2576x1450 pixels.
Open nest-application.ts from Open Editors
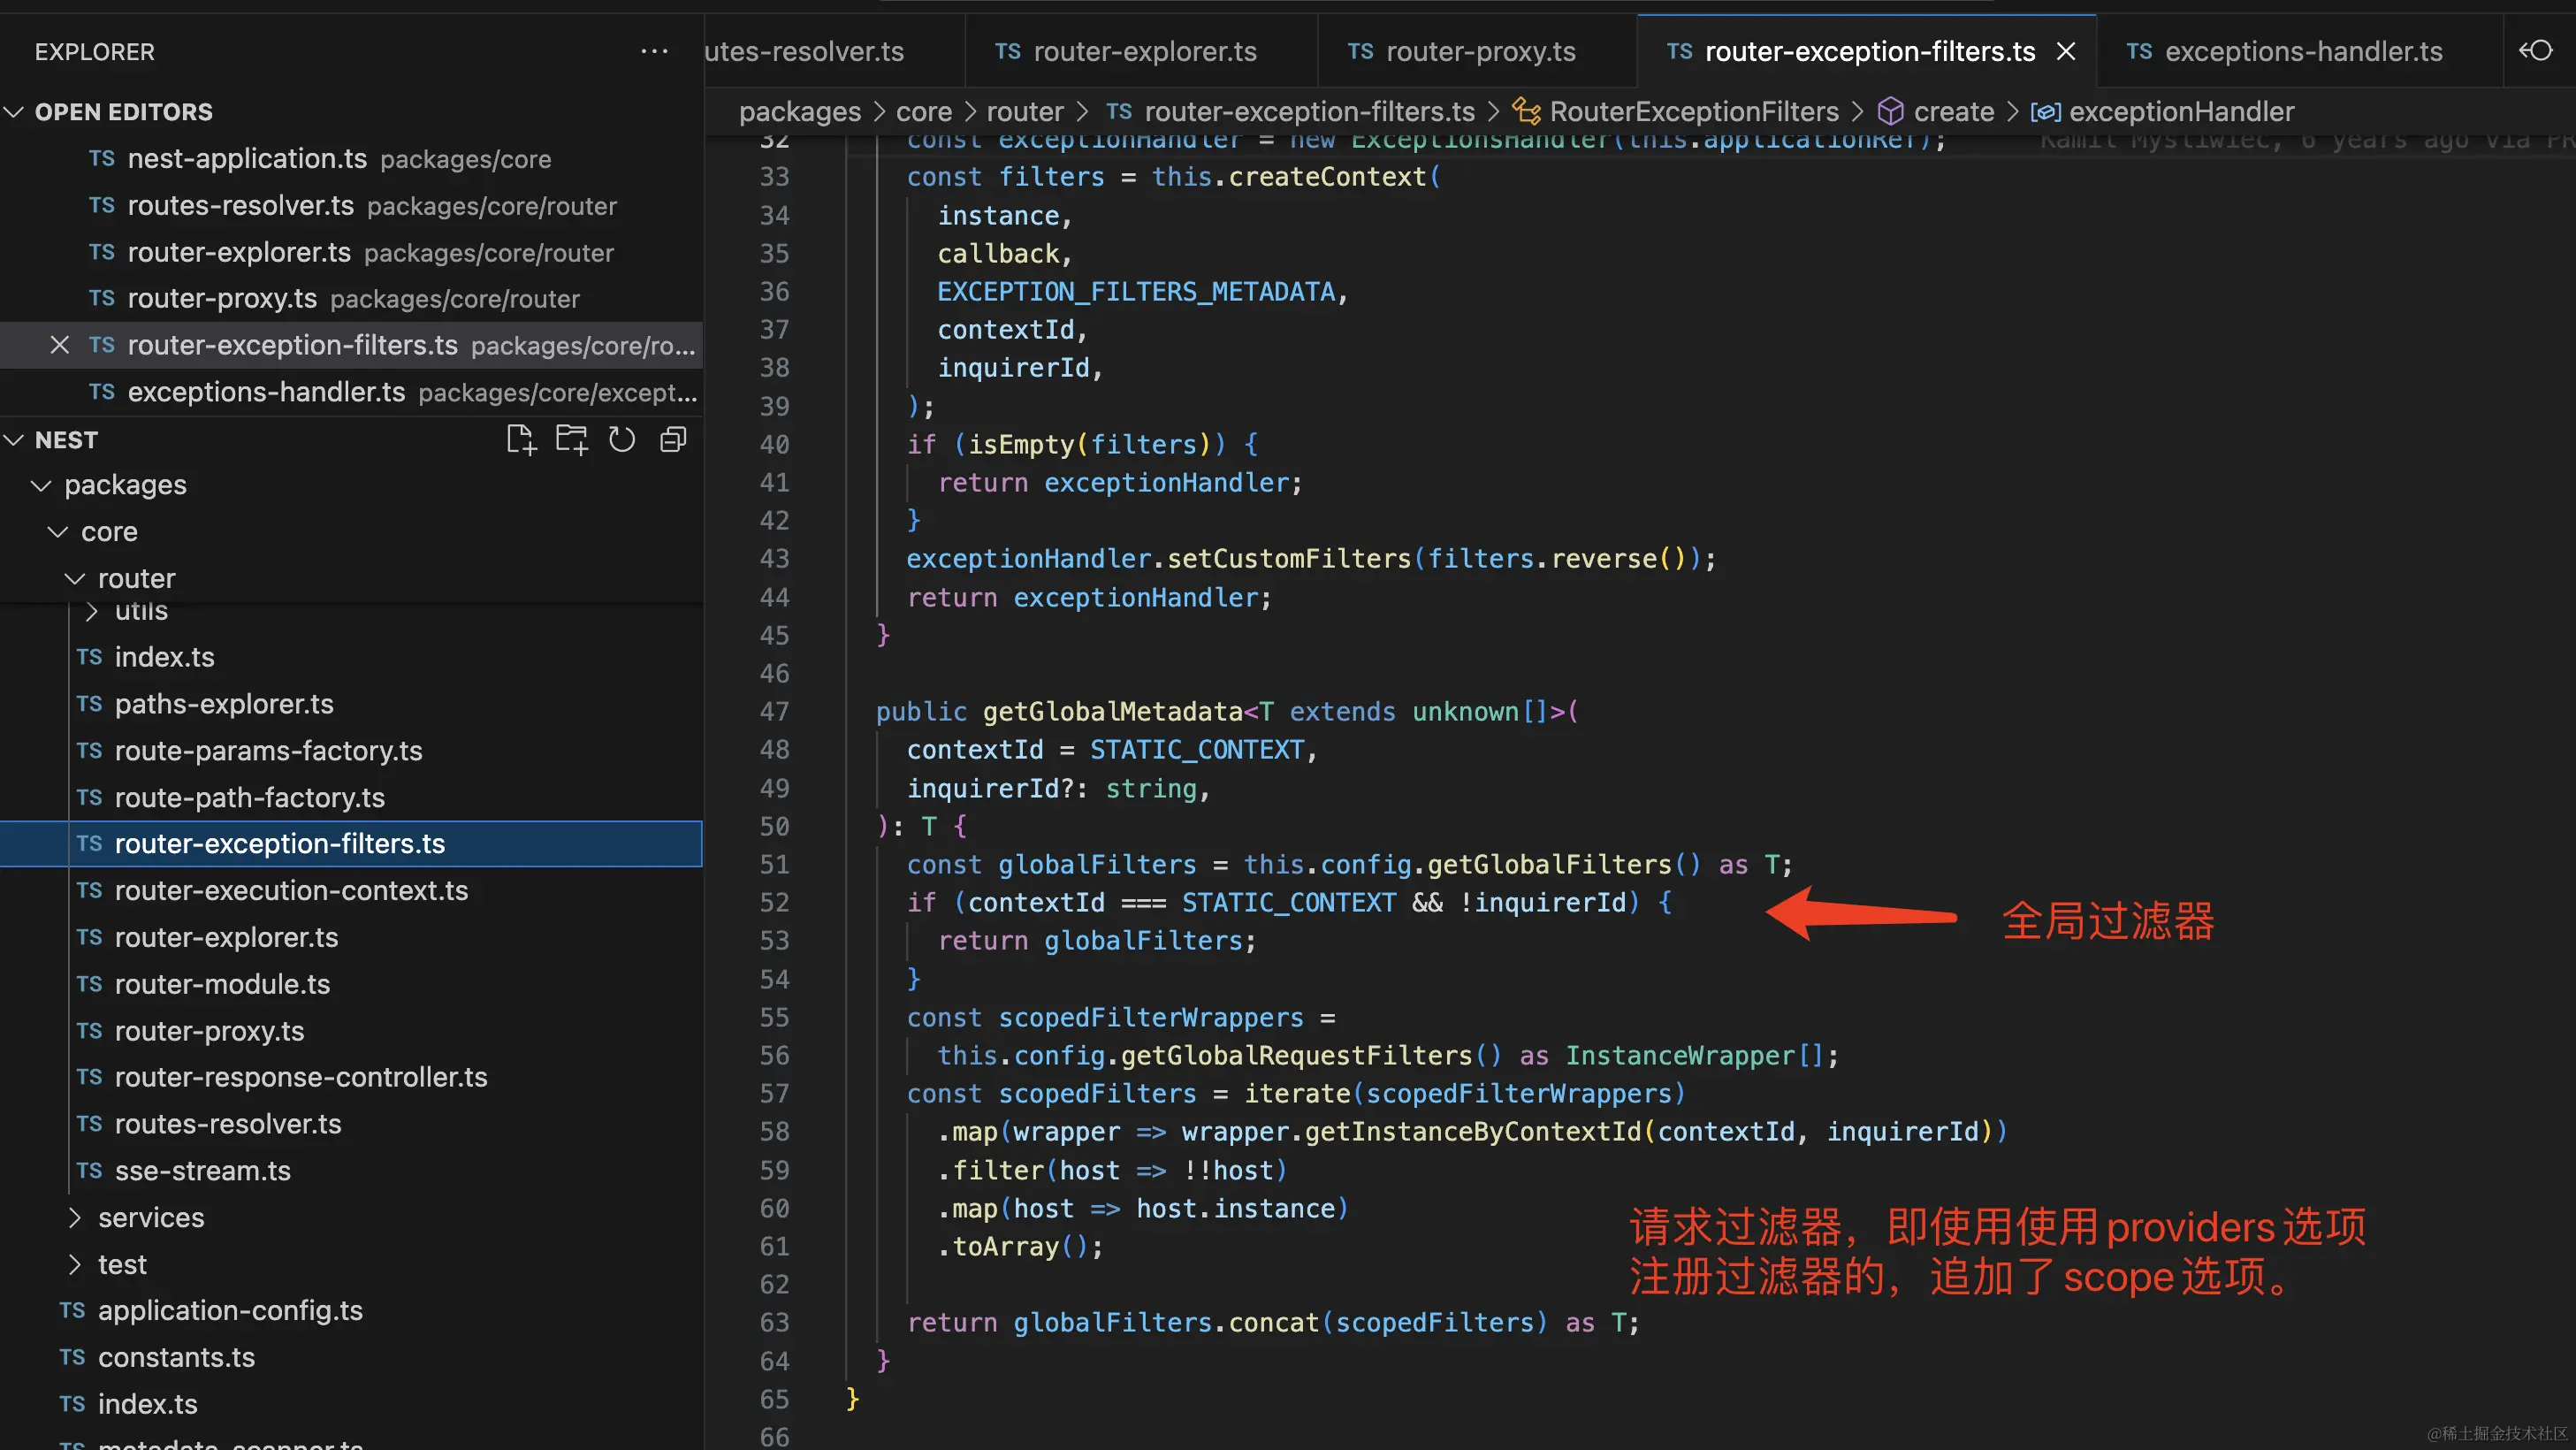coord(351,158)
